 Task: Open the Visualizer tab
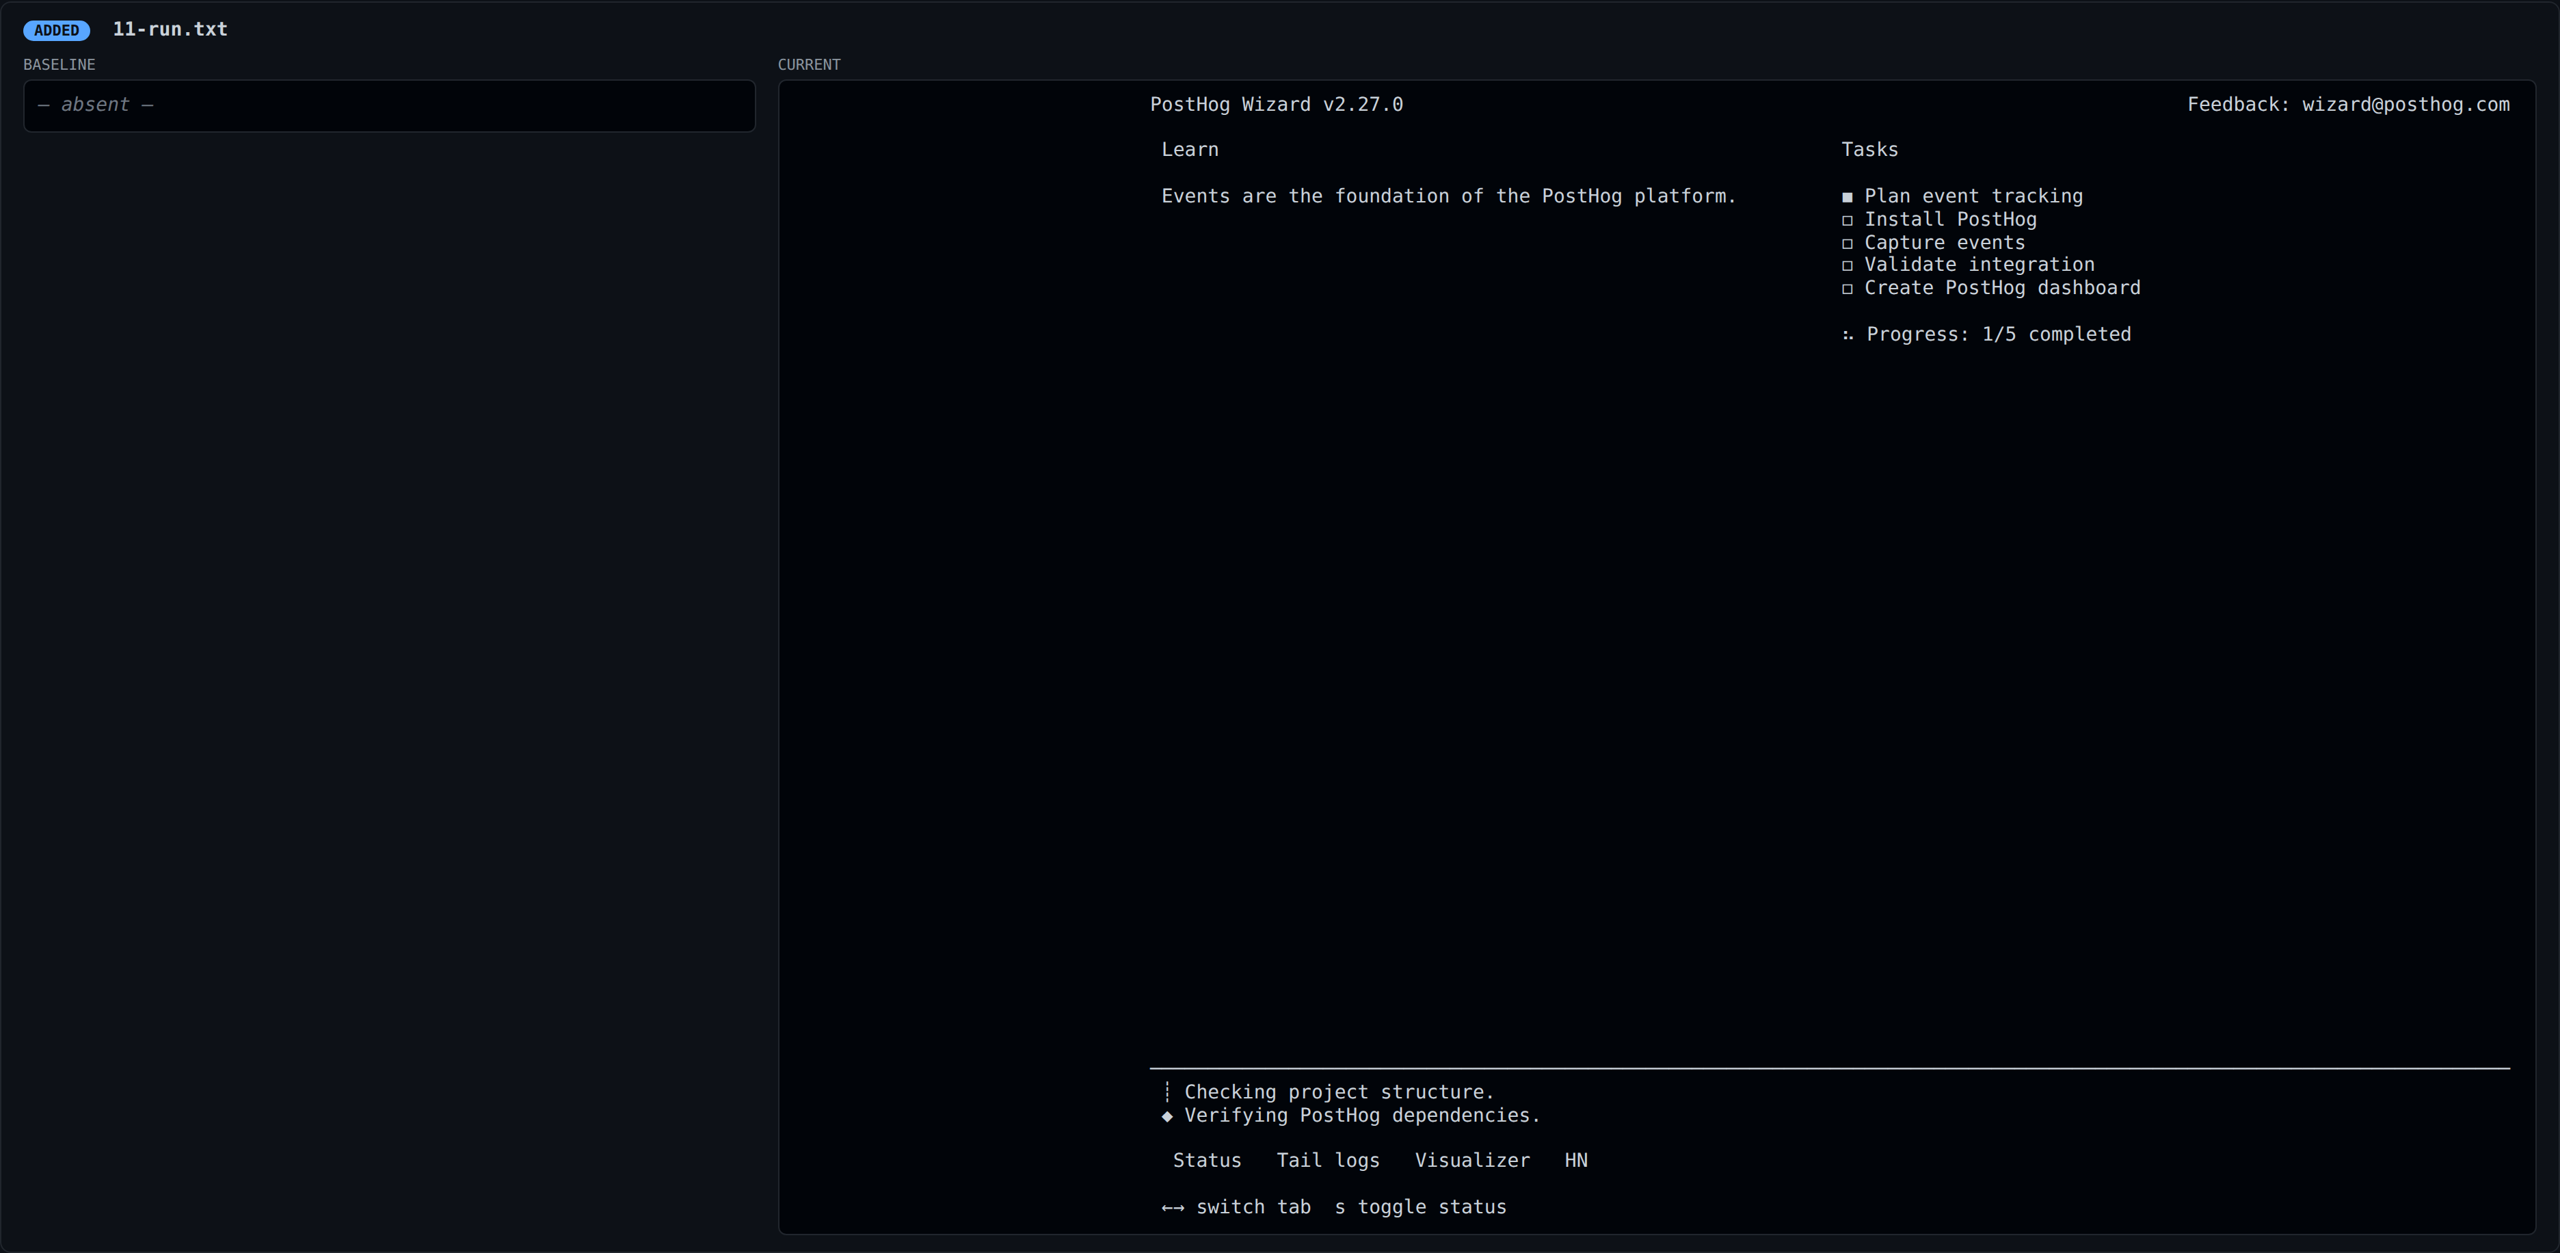(x=1472, y=1161)
